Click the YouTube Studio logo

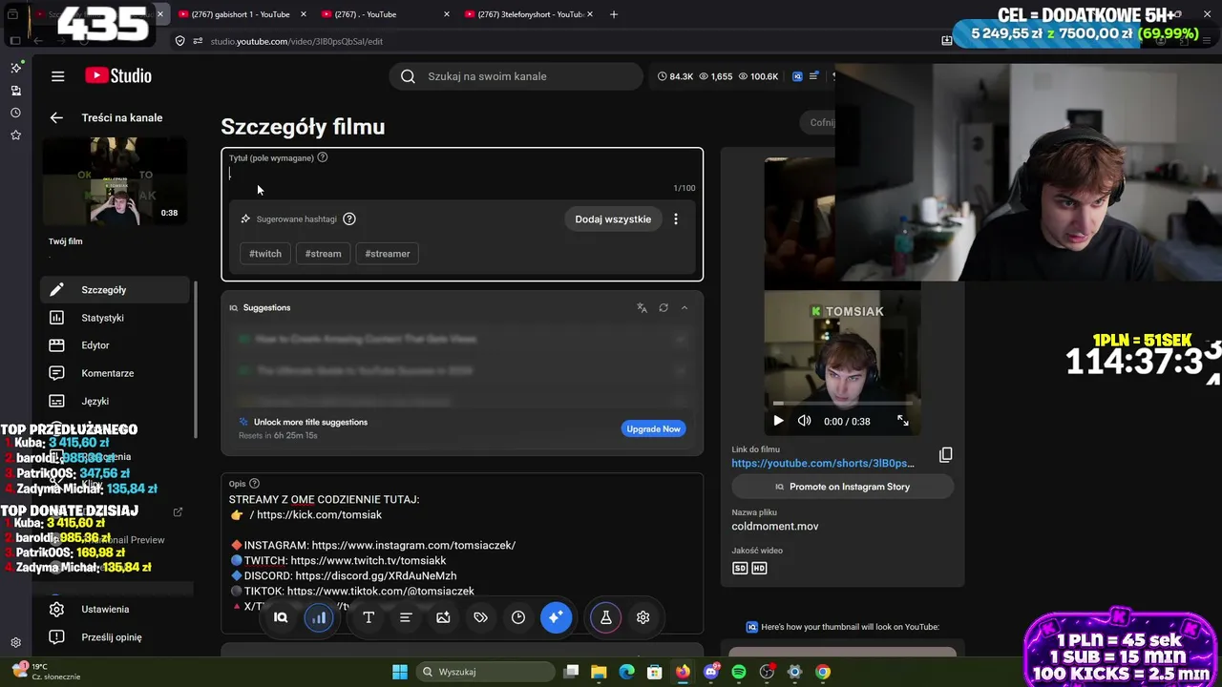pos(118,76)
